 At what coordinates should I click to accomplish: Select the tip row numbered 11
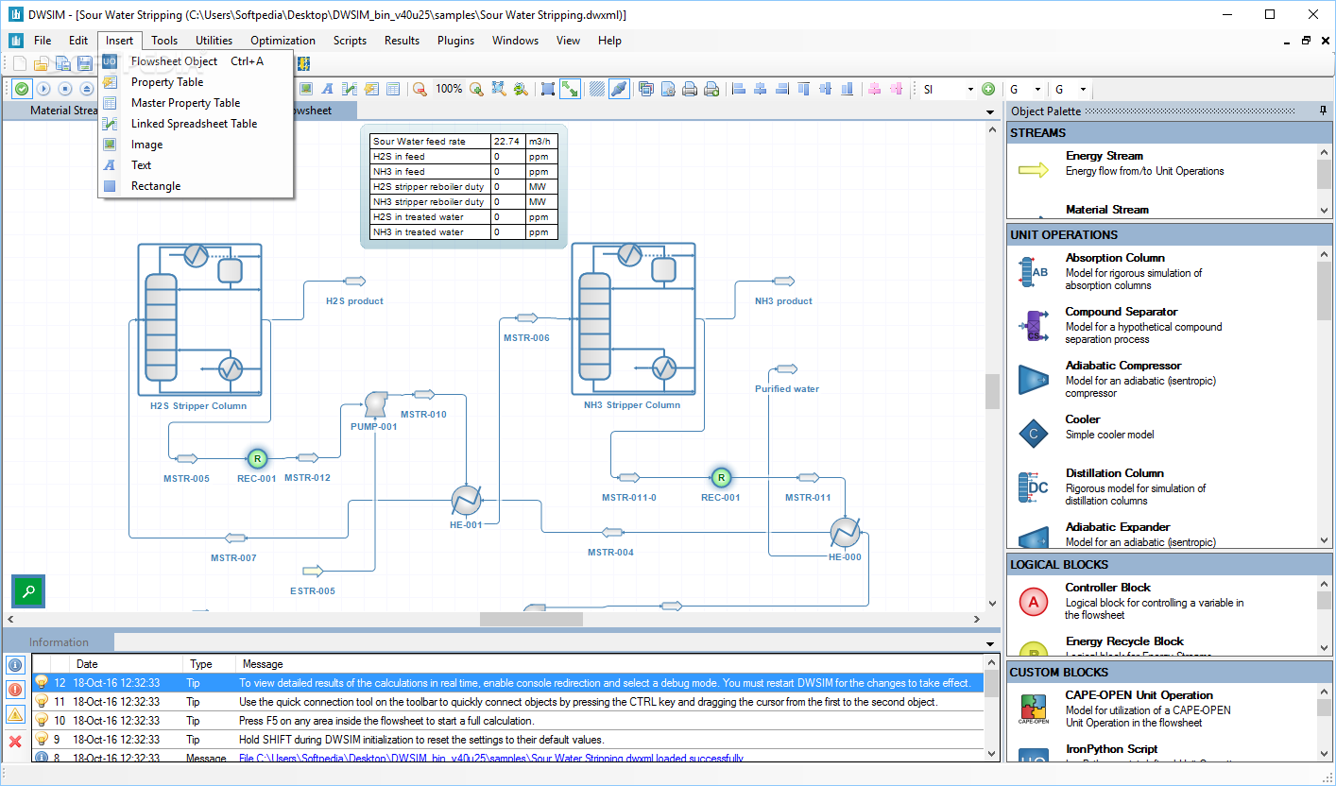(507, 702)
